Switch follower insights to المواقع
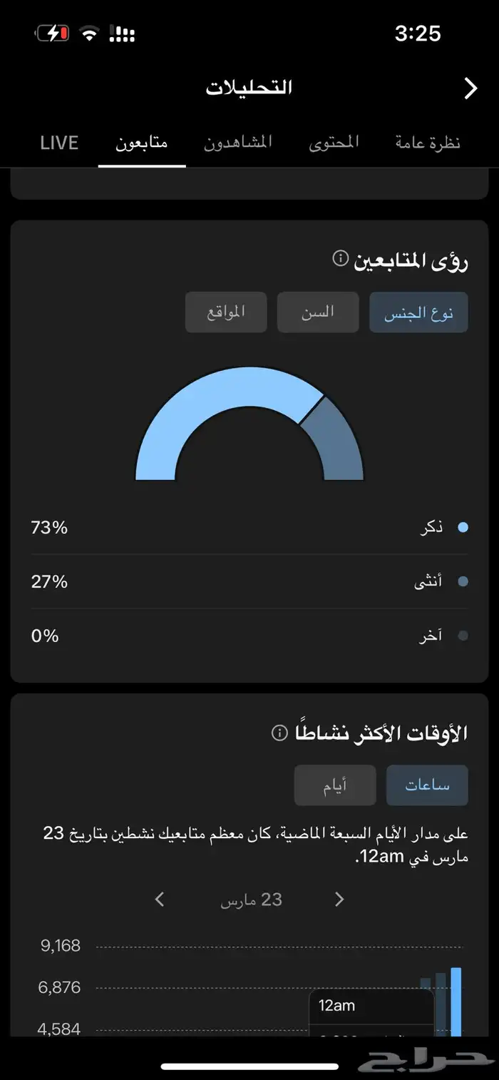The height and width of the screenshot is (1080, 499). pyautogui.click(x=226, y=312)
